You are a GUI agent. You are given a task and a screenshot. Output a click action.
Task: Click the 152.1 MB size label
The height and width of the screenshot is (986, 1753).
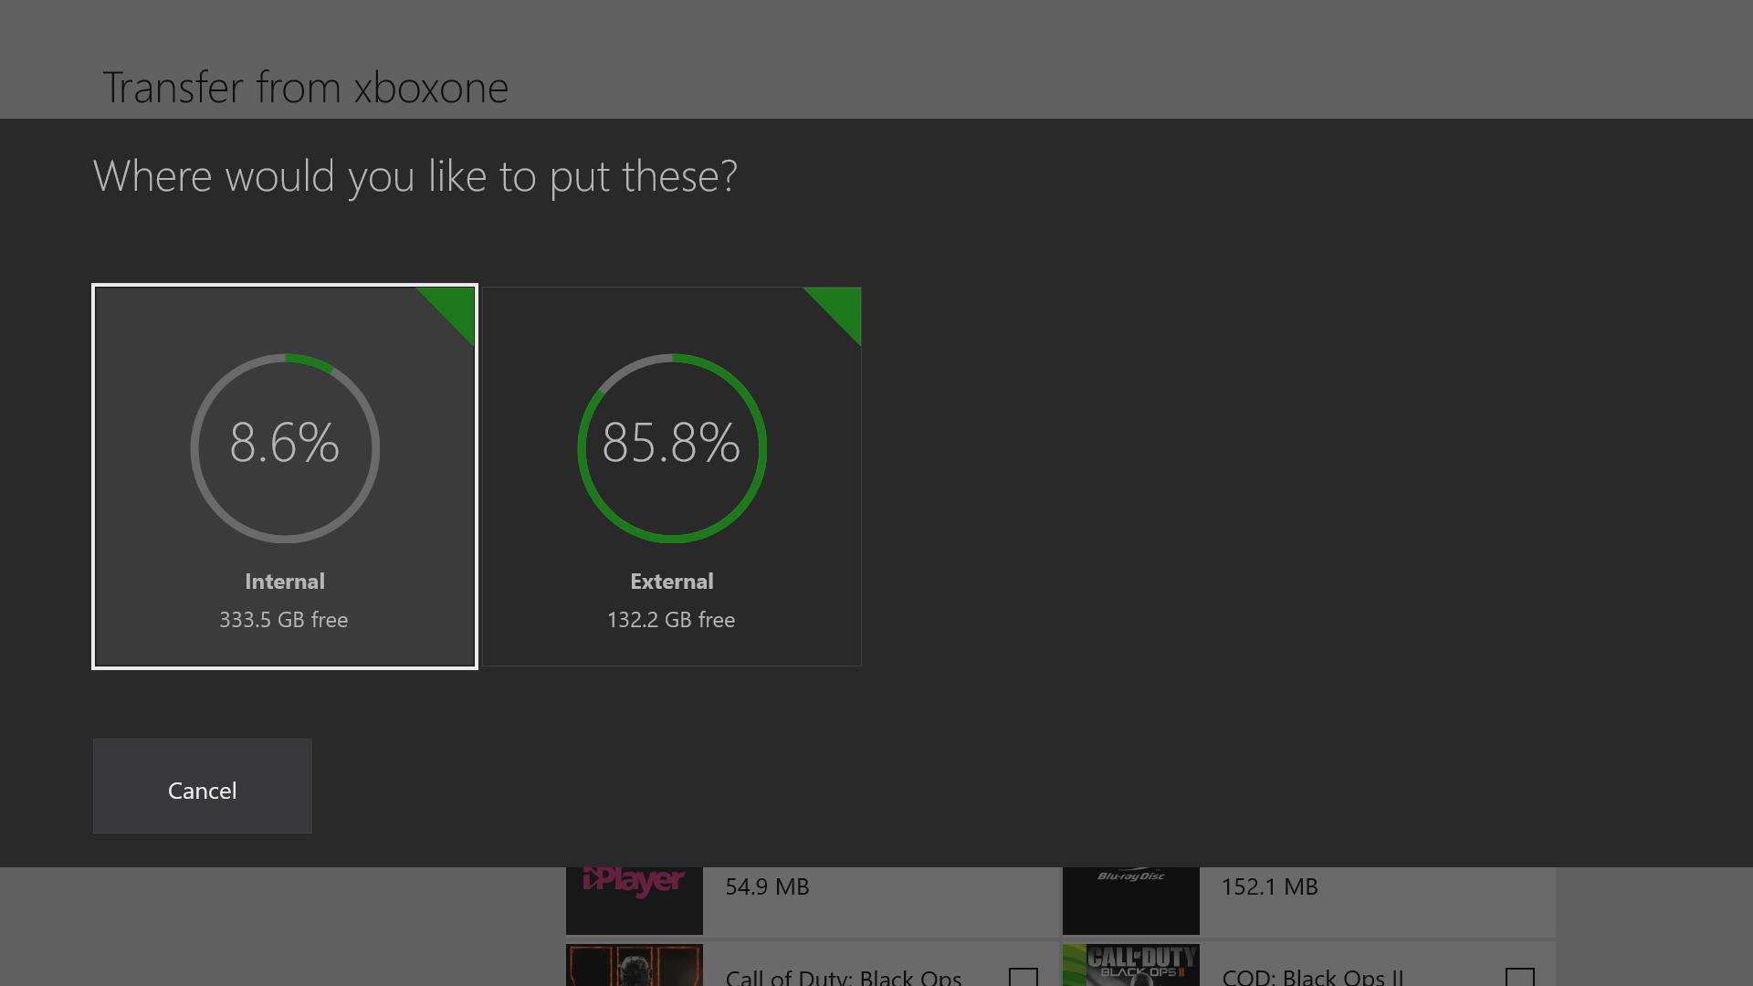1269,886
